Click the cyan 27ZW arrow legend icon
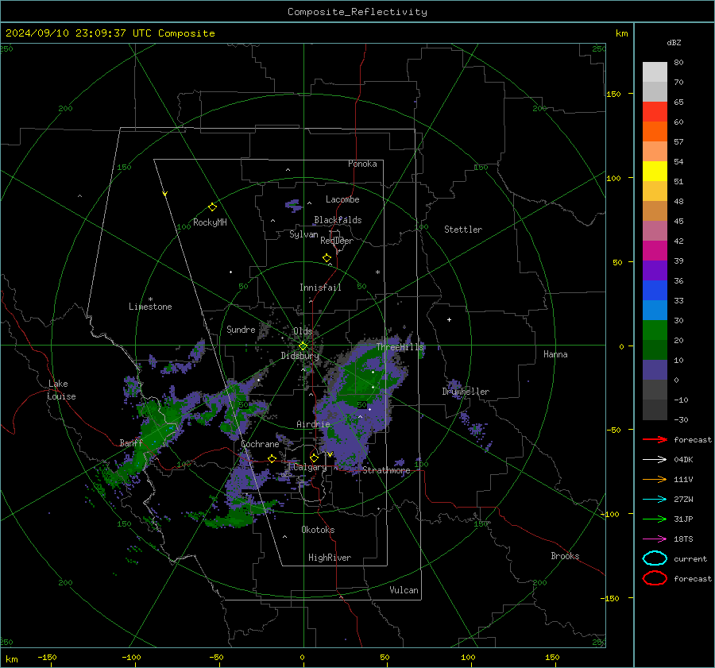 coord(655,500)
